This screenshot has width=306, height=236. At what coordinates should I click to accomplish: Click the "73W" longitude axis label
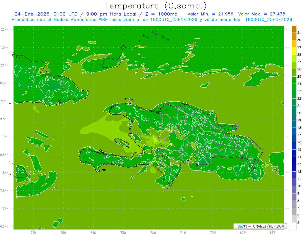[123, 233]
